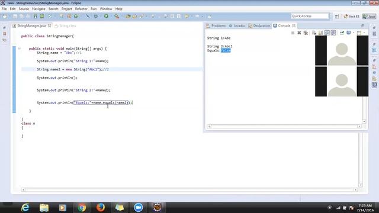Screen dimensions: 379x213
Task: Open the Run menu
Action: 94,9
